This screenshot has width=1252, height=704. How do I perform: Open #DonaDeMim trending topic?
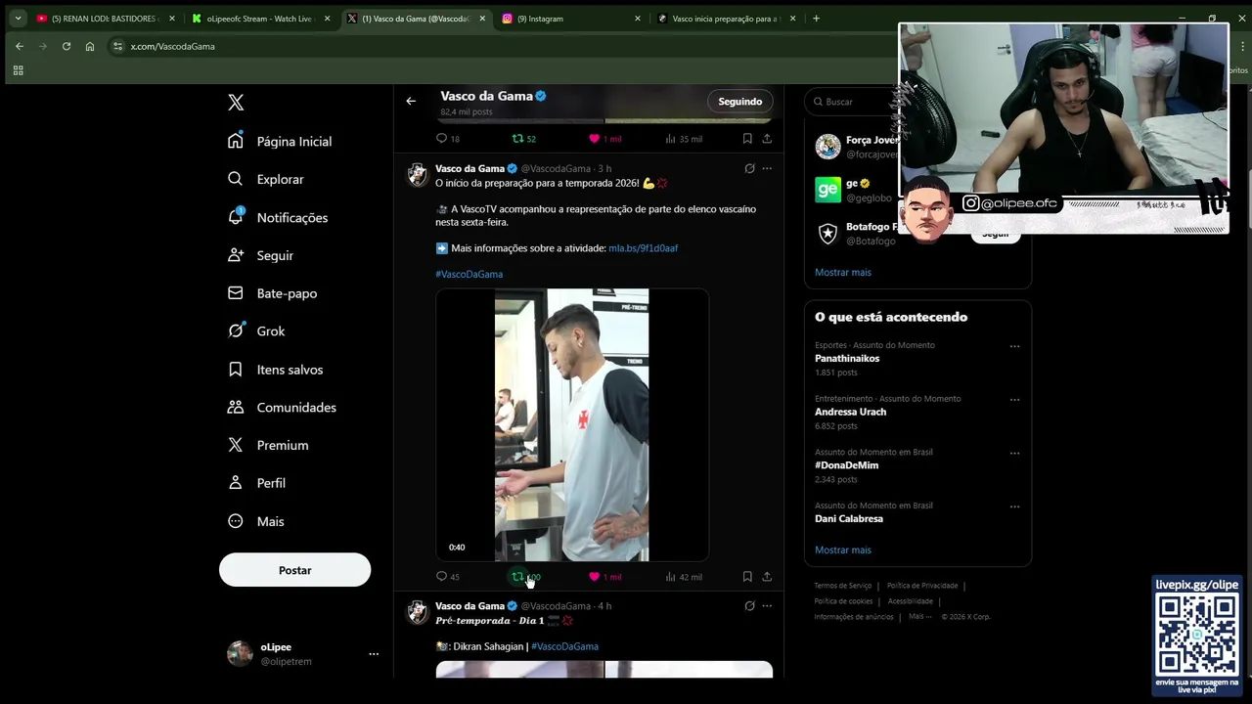pyautogui.click(x=846, y=465)
